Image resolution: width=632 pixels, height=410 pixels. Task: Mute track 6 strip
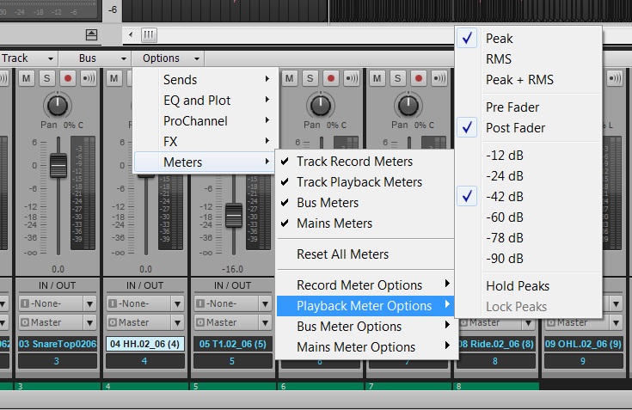(290, 78)
